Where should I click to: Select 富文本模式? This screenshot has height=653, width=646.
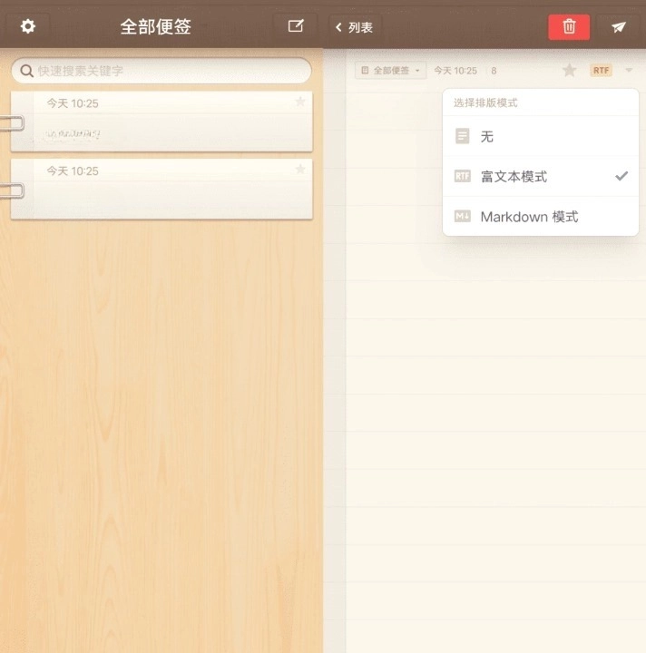click(x=541, y=177)
